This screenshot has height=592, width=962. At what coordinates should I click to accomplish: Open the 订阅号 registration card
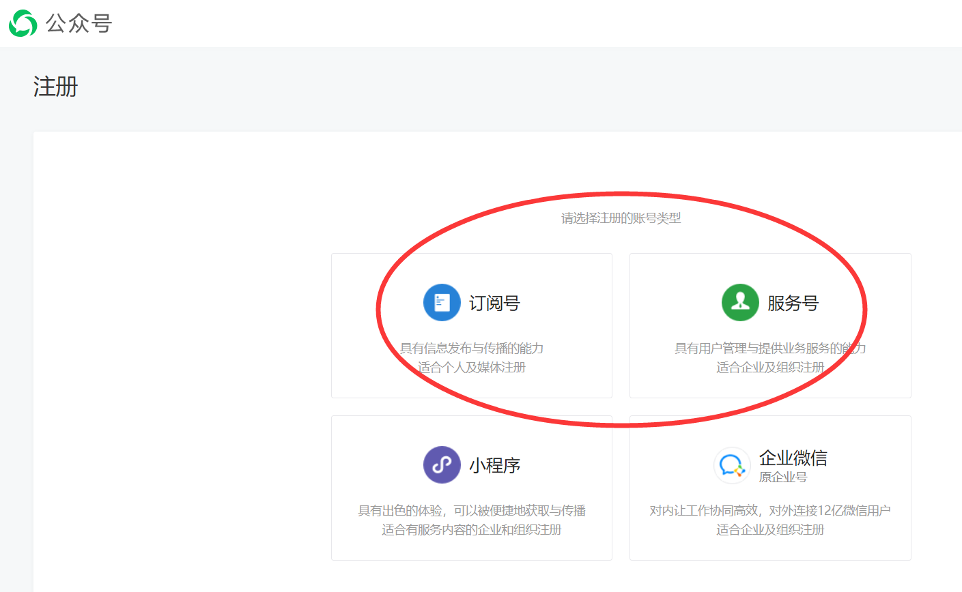click(x=471, y=325)
